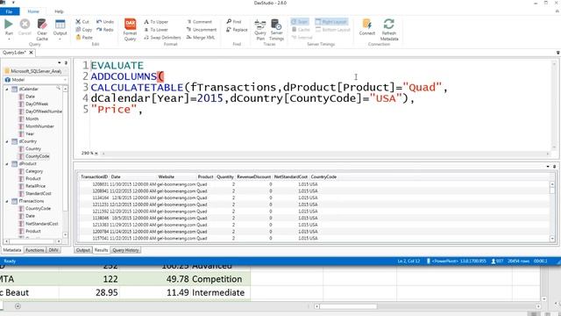Swap Delimiters in the query
Screen dimensions: 561x316
[162, 37]
